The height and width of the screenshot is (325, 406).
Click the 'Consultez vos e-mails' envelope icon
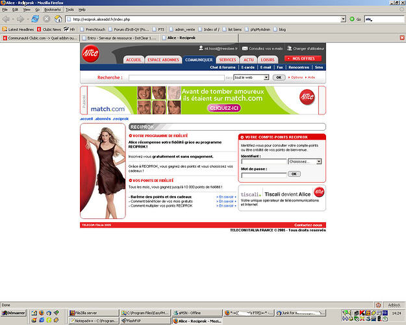coord(245,49)
